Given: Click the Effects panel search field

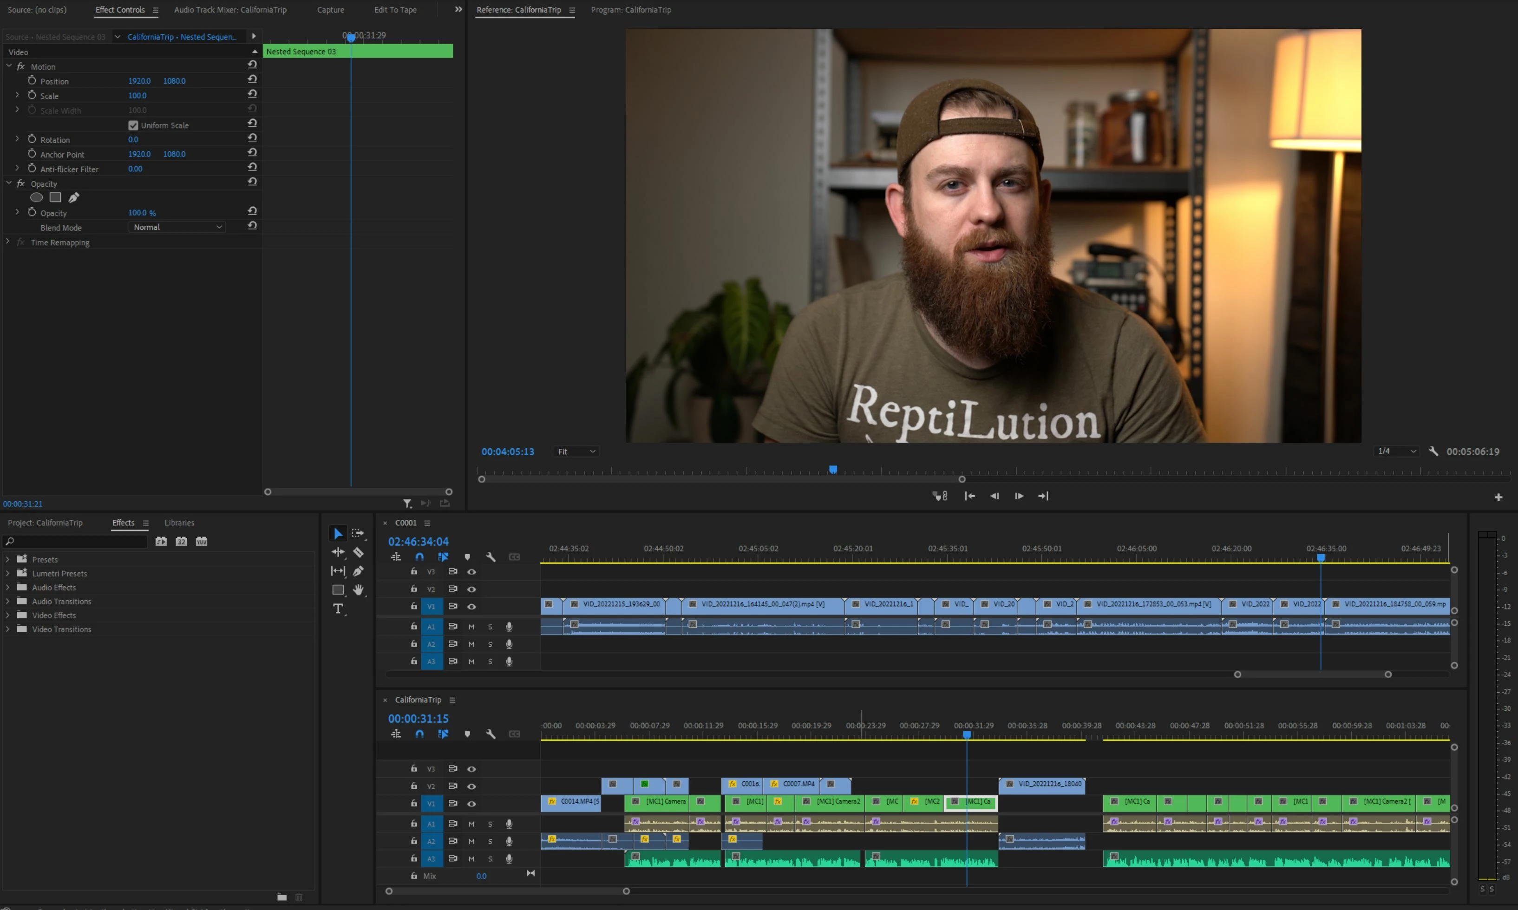Looking at the screenshot, I should coord(77,542).
